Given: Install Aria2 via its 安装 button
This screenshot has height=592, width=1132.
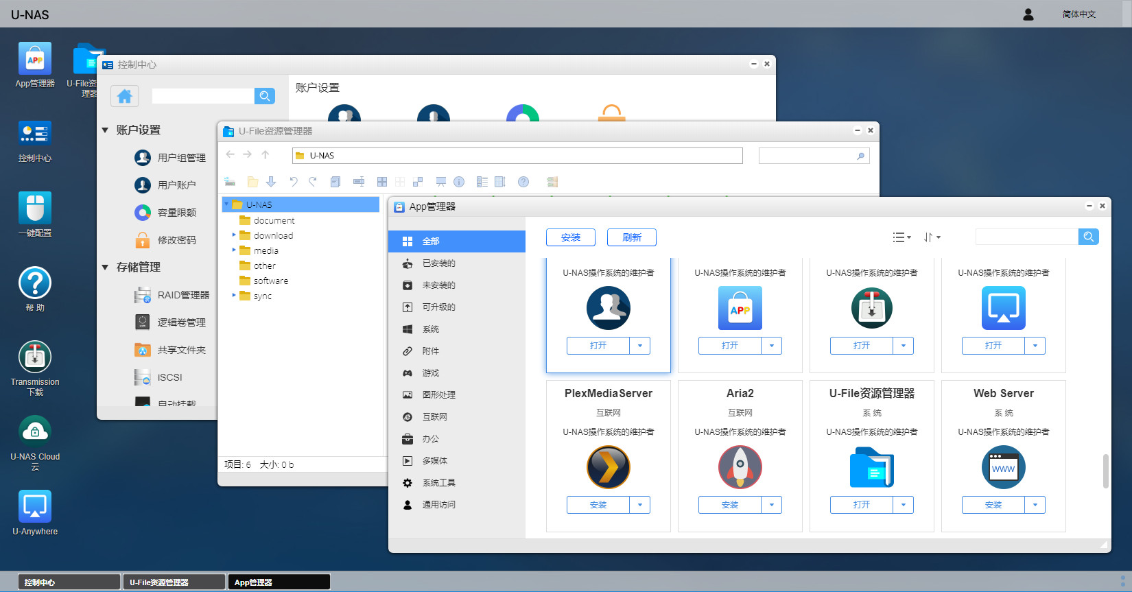Looking at the screenshot, I should pyautogui.click(x=730, y=505).
